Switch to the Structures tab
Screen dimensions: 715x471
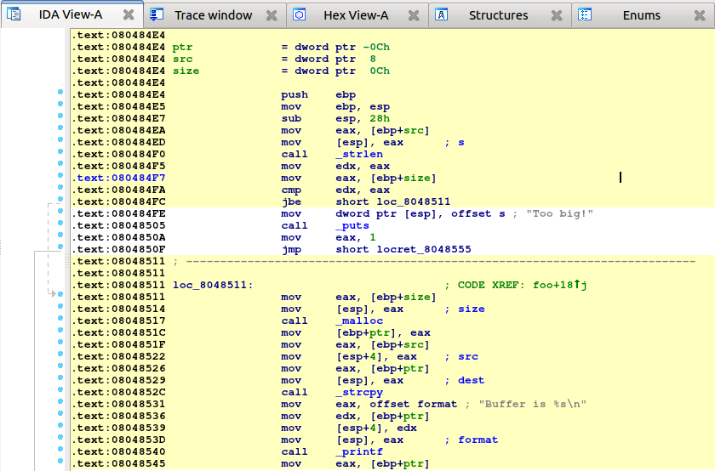coord(498,15)
